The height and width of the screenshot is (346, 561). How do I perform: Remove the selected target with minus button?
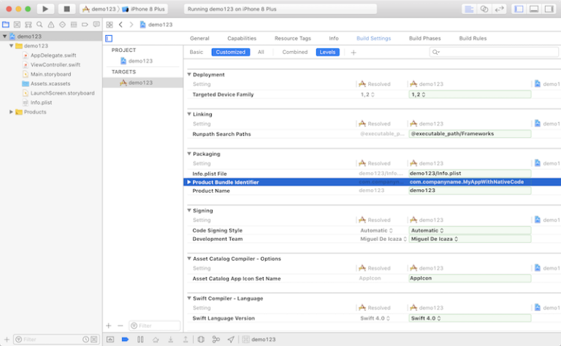(121, 326)
